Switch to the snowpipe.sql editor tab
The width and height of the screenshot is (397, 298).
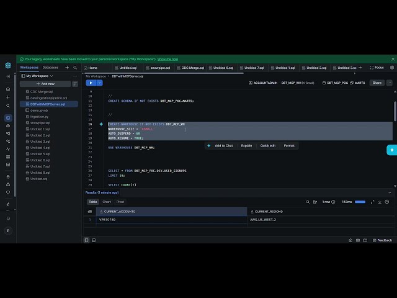point(158,68)
